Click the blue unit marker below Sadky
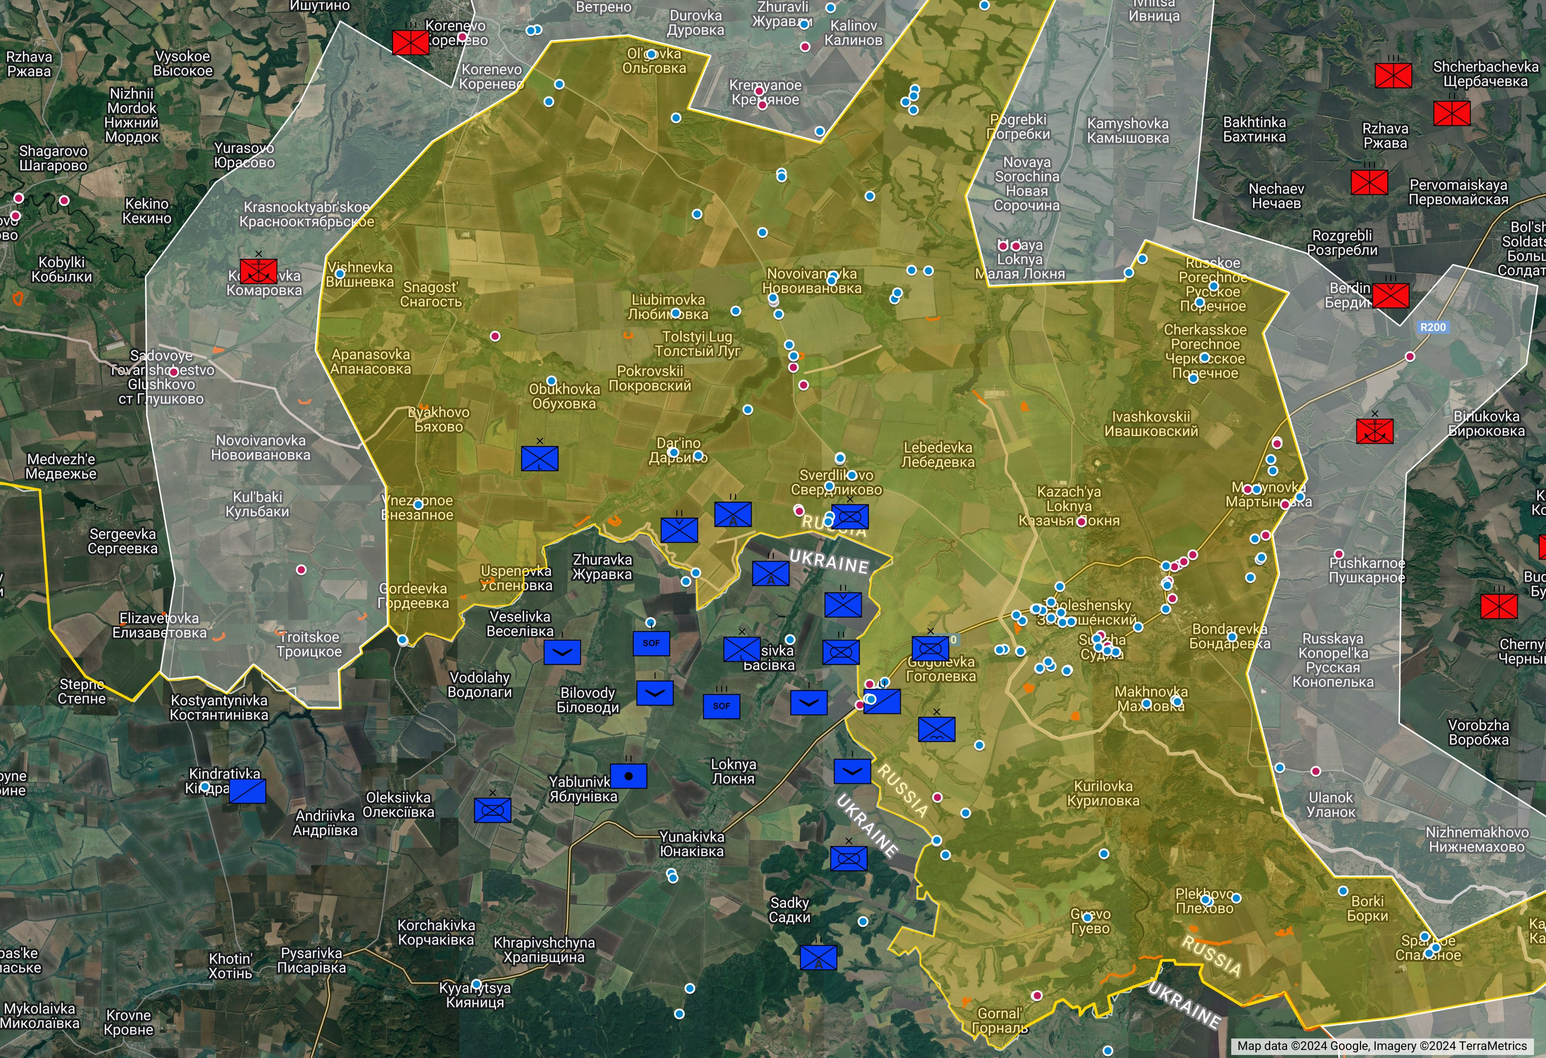Viewport: 1546px width, 1058px height. 818,958
